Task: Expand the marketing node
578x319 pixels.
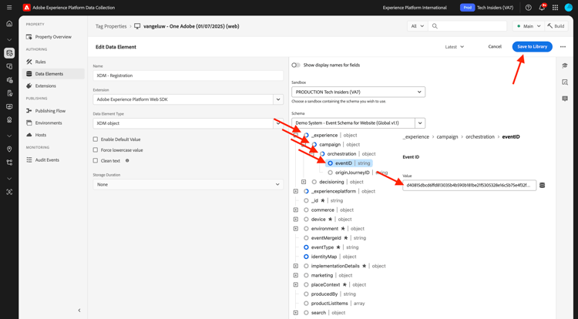Action: coord(296,275)
